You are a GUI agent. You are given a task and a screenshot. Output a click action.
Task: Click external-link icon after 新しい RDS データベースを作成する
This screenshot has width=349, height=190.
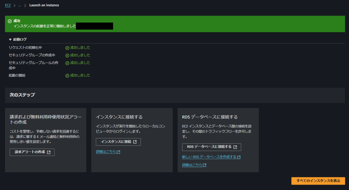[239, 157]
